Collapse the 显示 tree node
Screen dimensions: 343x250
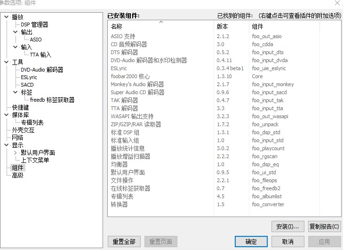[7, 145]
